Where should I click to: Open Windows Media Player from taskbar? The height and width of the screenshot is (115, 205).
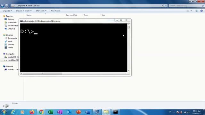(22, 112)
